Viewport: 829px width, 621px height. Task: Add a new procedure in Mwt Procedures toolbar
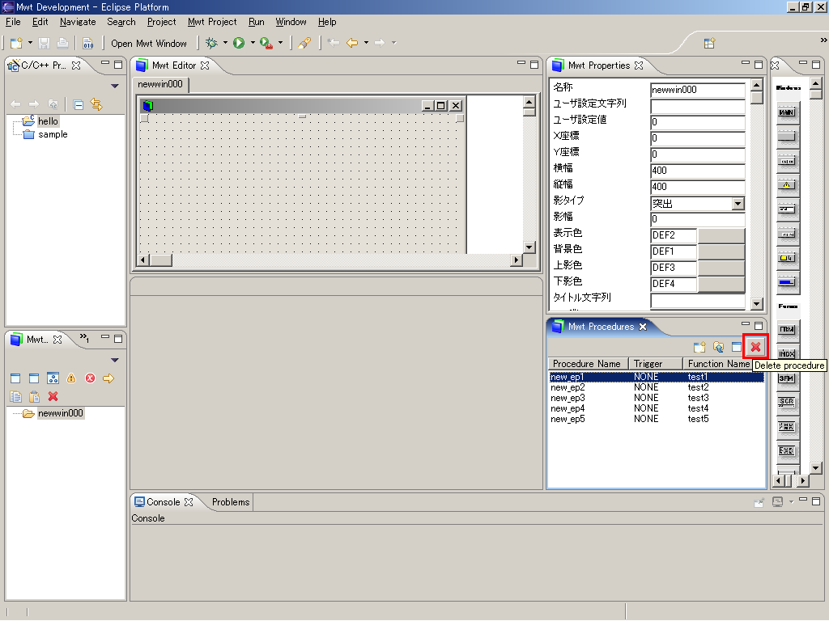click(x=699, y=347)
